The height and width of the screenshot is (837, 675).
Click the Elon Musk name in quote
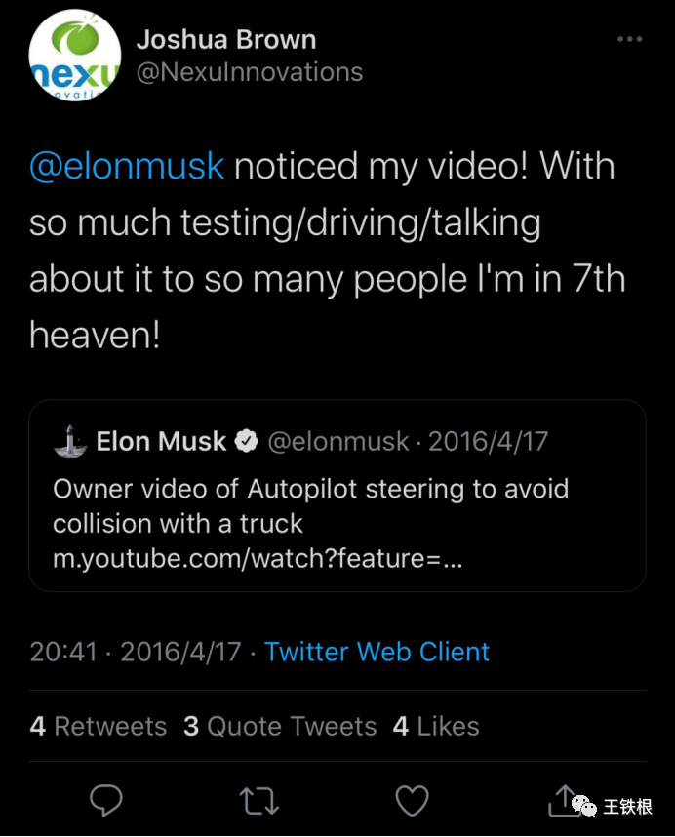(x=161, y=441)
